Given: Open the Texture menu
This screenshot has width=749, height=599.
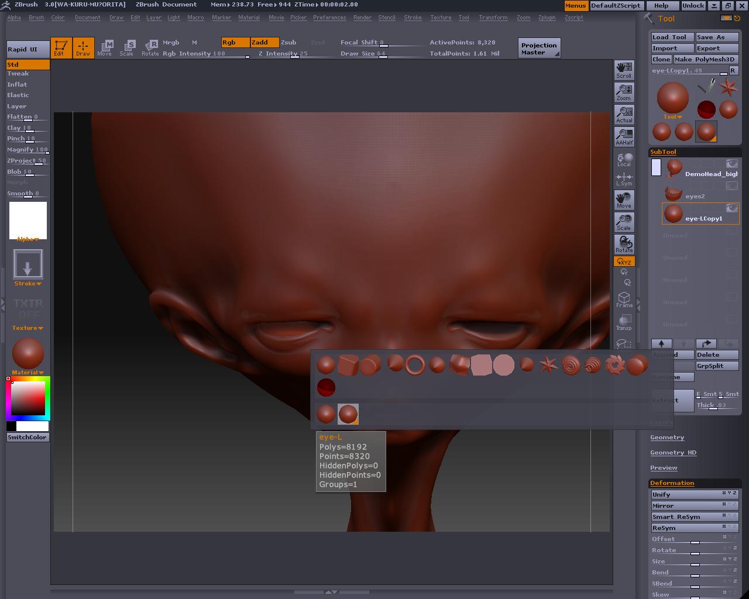Looking at the screenshot, I should point(441,18).
